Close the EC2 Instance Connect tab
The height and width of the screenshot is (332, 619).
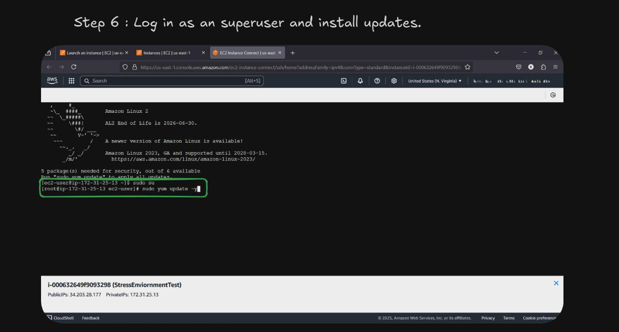click(x=280, y=53)
